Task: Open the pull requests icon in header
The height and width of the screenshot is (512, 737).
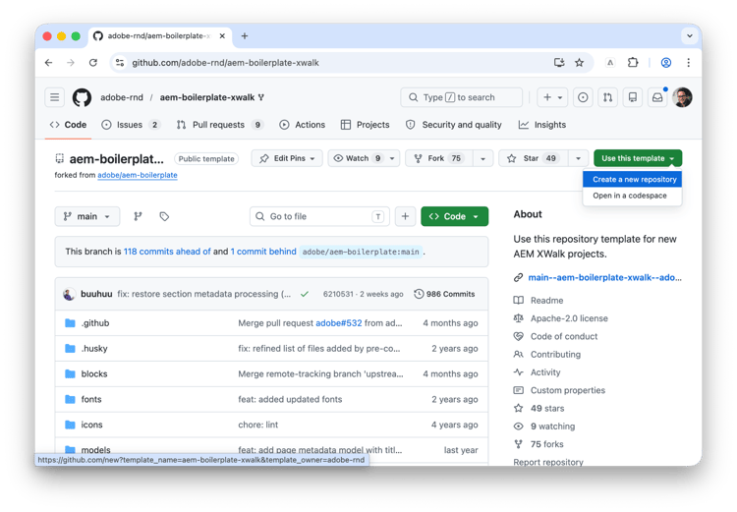Action: point(607,97)
